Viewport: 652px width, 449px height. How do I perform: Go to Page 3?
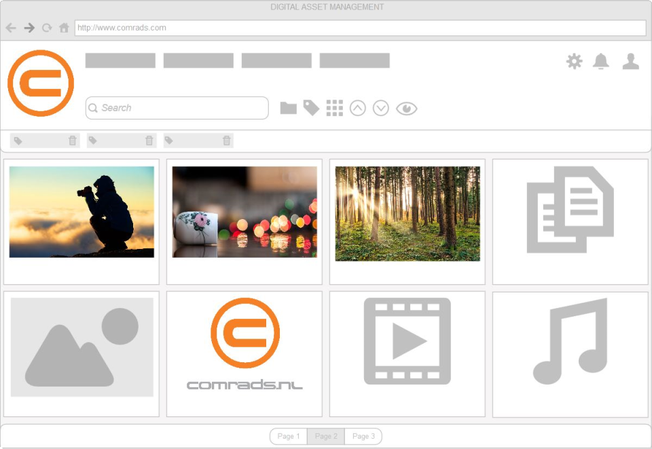(x=363, y=436)
